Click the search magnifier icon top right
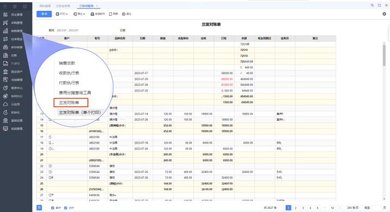The height and width of the screenshot is (212, 390). 372,5
